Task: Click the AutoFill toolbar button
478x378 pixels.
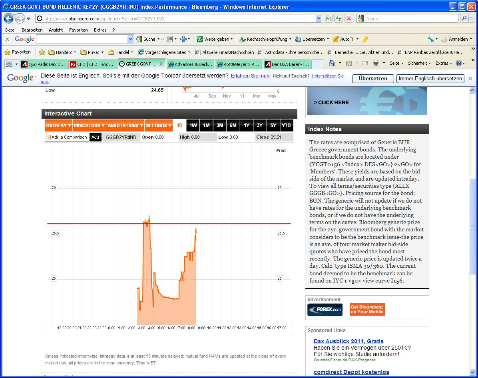Action: (345, 39)
